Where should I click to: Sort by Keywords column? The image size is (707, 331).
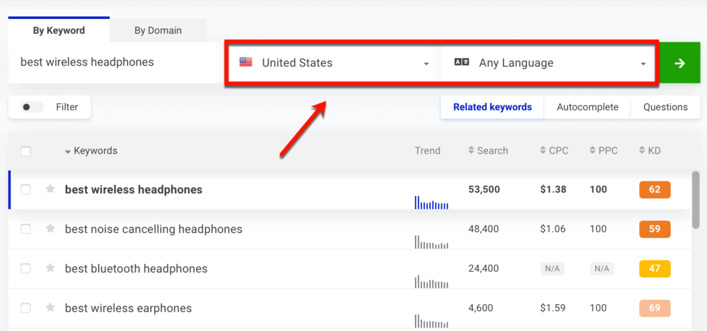(x=91, y=151)
